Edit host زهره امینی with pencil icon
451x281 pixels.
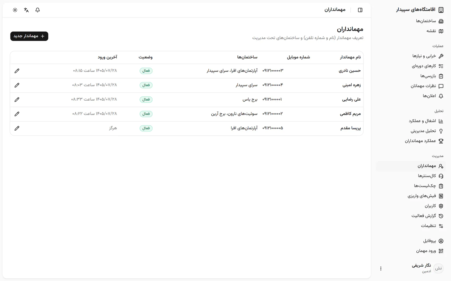click(17, 85)
